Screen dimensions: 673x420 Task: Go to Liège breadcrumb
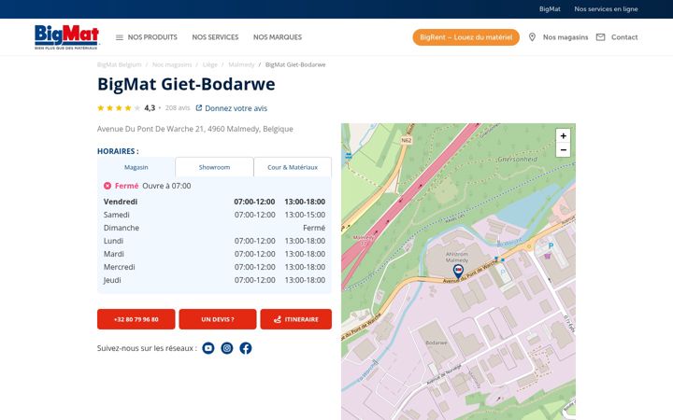pos(210,64)
